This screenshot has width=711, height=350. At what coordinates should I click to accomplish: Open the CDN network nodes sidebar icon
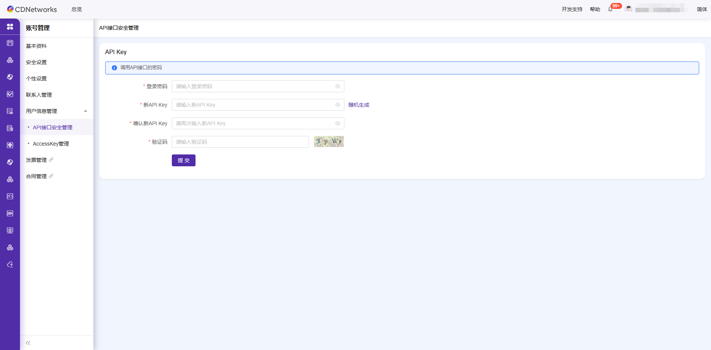coord(10,60)
